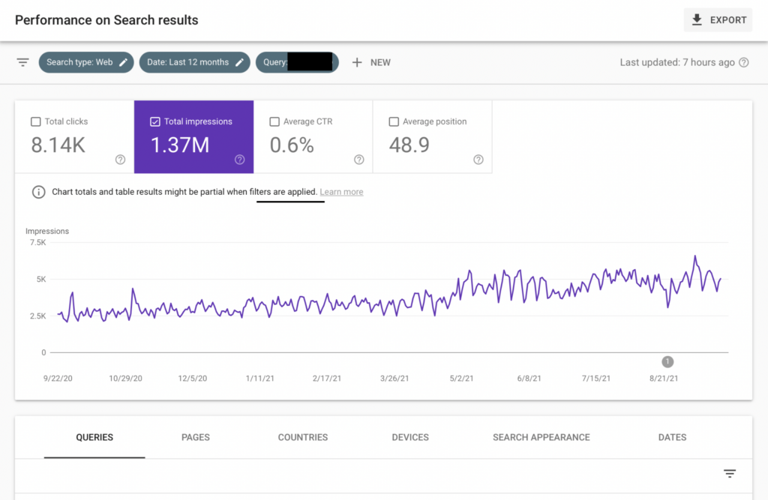Open help icon next to Last updated
Screen dimensions: 768x500
tap(743, 62)
